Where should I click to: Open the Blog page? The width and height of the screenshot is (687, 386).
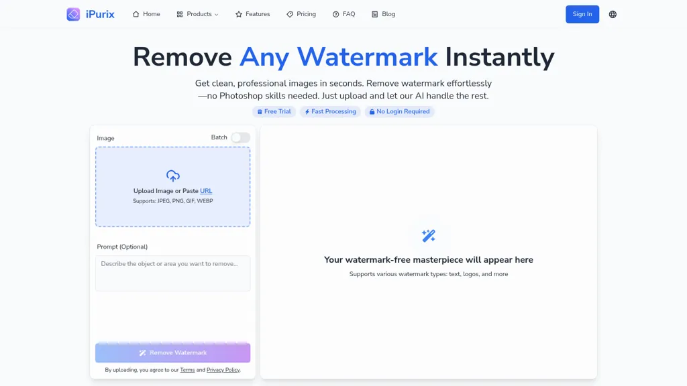tap(383, 14)
